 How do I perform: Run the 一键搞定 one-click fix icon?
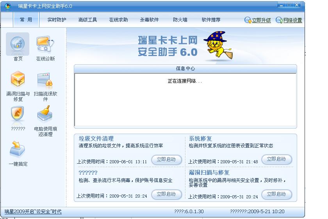17,148
